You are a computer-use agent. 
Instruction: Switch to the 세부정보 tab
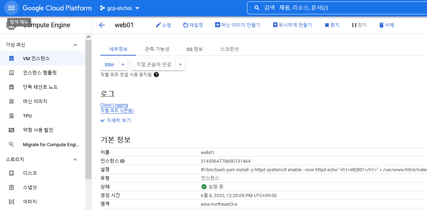pyautogui.click(x=118, y=49)
